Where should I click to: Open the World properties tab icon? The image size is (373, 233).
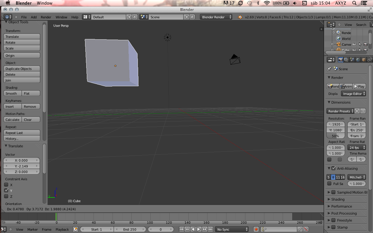coord(357,59)
